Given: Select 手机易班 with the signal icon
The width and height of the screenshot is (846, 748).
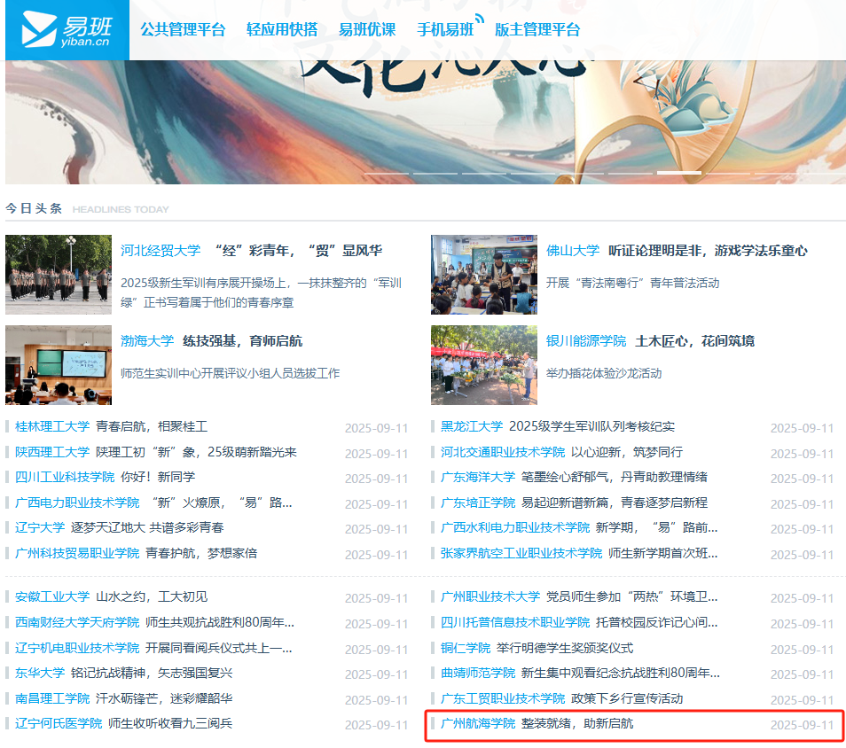Looking at the screenshot, I should click(446, 29).
